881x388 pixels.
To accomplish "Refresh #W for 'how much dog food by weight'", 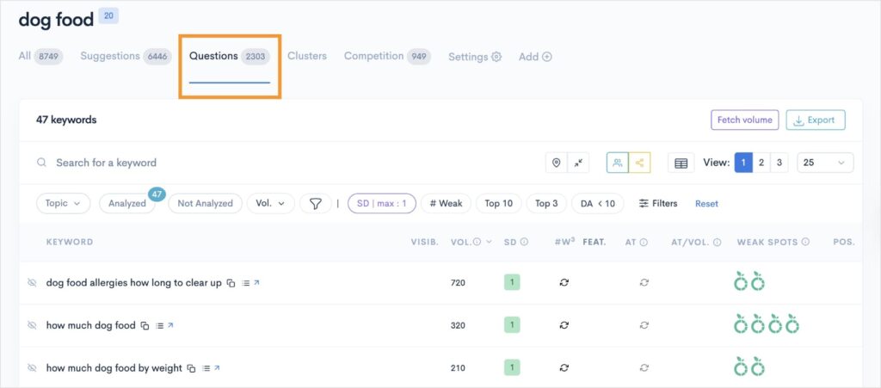I will click(564, 368).
